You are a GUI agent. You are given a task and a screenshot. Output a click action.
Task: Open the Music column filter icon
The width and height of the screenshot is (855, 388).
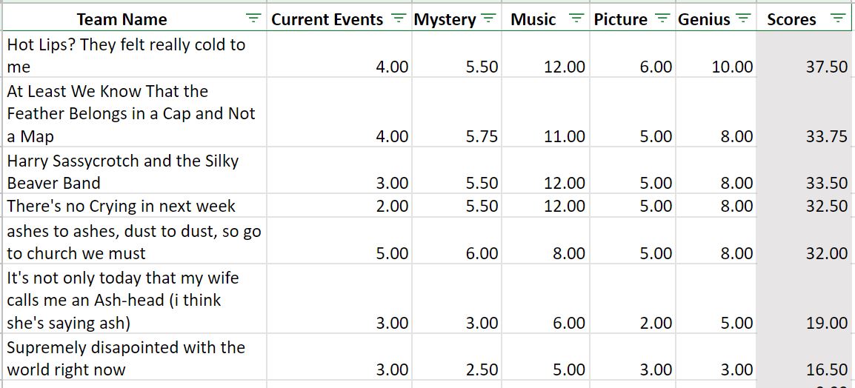(576, 19)
